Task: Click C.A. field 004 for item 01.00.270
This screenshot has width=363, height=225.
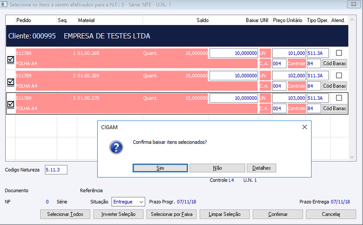Action: point(279,108)
